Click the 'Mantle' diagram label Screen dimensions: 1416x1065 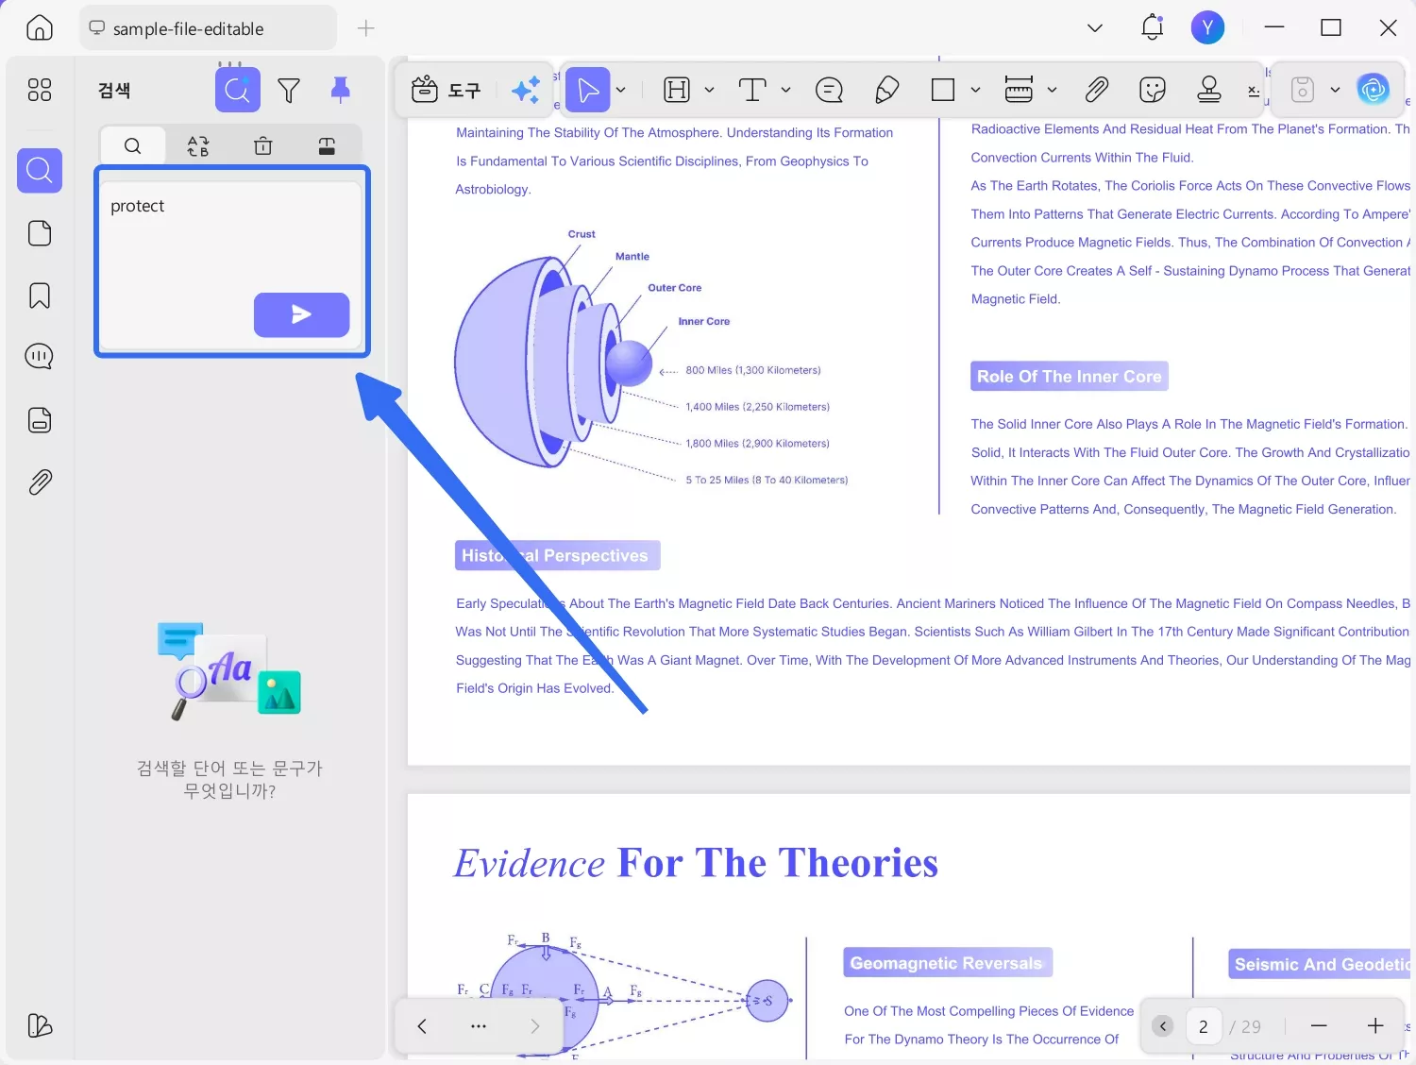(x=632, y=257)
